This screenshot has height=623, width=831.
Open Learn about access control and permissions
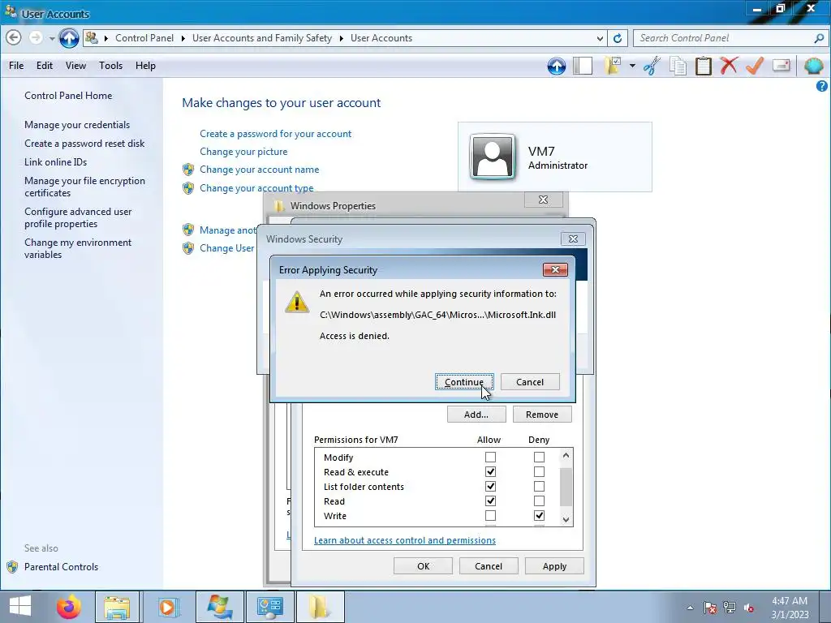pos(405,540)
